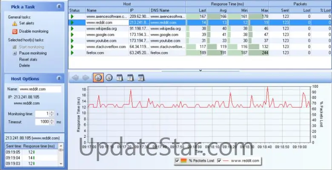Select the www.wikipedia.org host name
This screenshot has width=332, height=170.
tap(102, 28)
